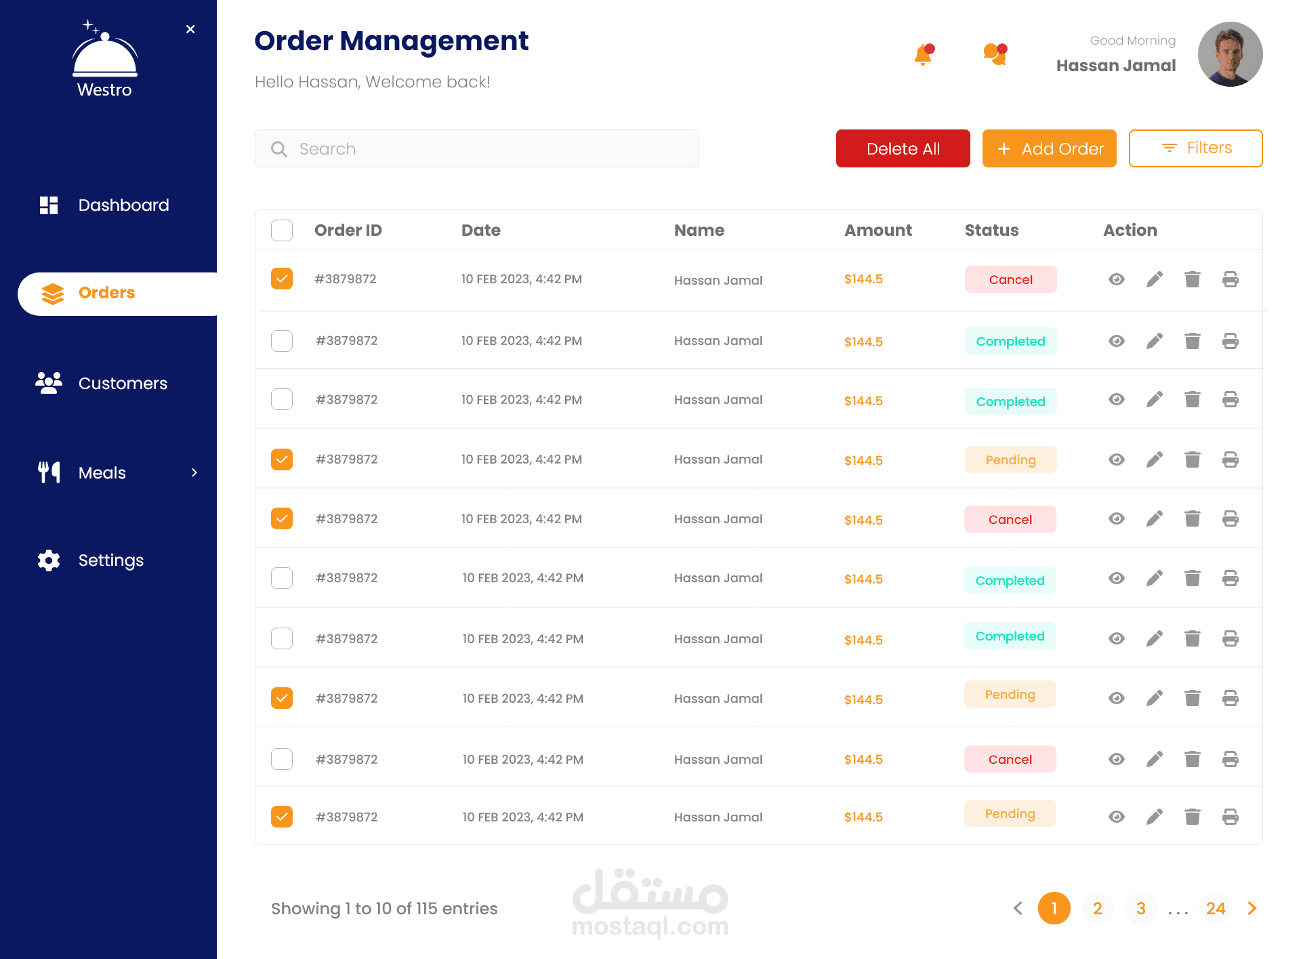Check the second order row checkbox
The height and width of the screenshot is (959, 1301).
(x=282, y=341)
